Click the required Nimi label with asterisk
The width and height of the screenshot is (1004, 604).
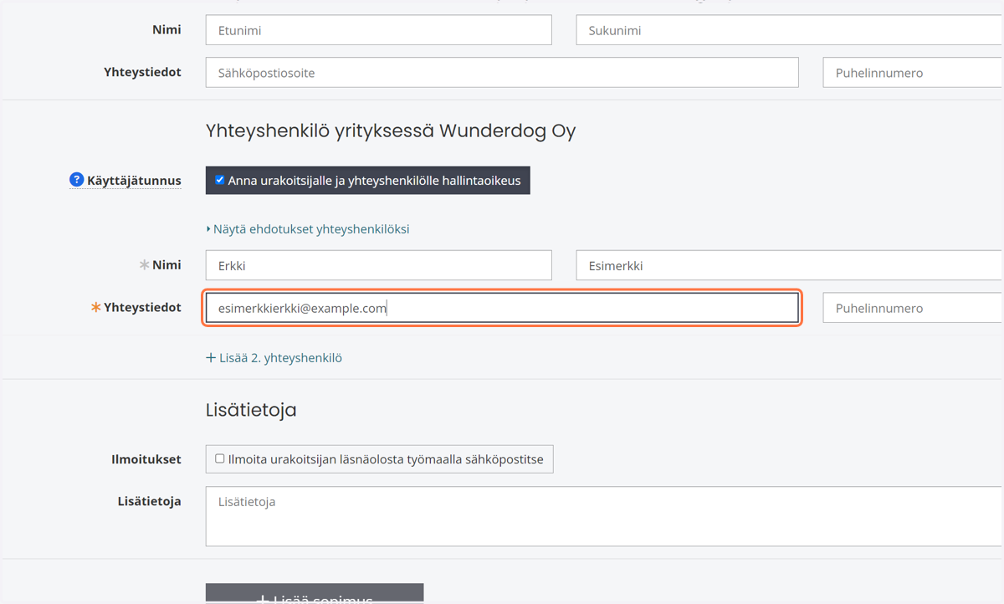pos(161,265)
